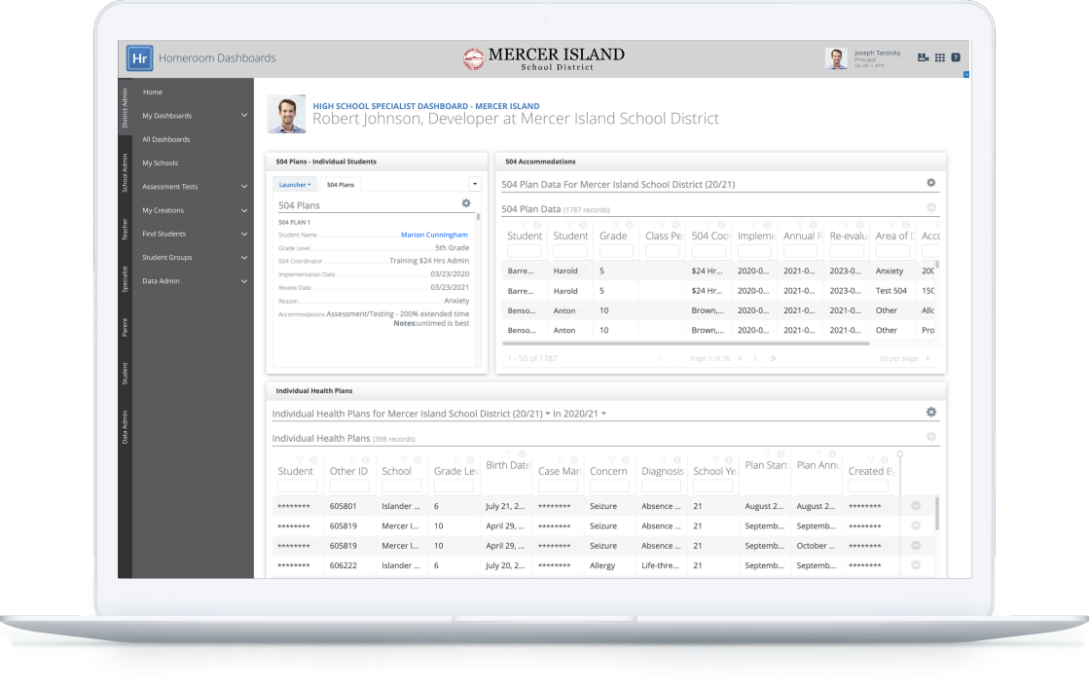The width and height of the screenshot is (1090, 687).
Task: Click the funnel icon on the Grade column
Action: point(615,224)
